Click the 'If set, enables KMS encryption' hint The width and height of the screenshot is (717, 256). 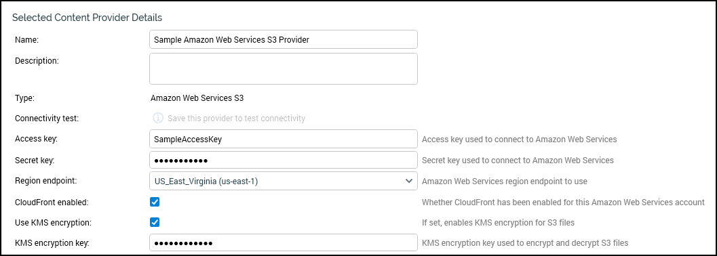pyautogui.click(x=497, y=223)
